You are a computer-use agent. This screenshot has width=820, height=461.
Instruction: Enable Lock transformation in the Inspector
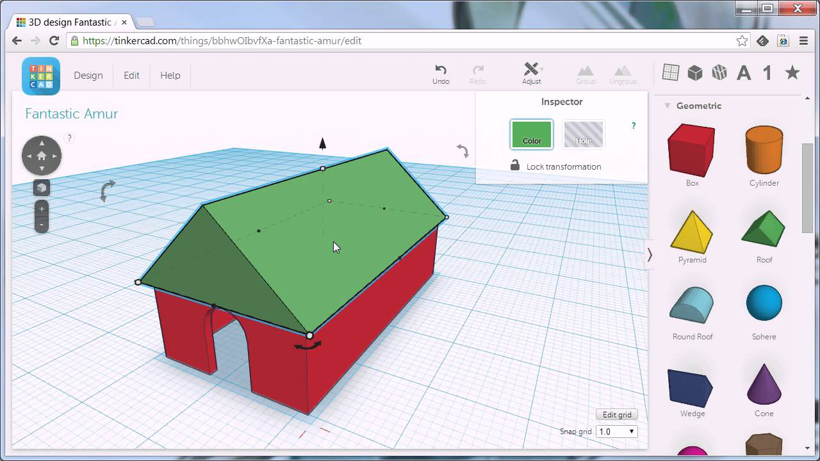click(x=516, y=166)
